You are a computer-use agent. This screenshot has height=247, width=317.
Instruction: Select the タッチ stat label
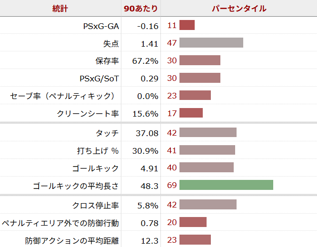(107, 133)
